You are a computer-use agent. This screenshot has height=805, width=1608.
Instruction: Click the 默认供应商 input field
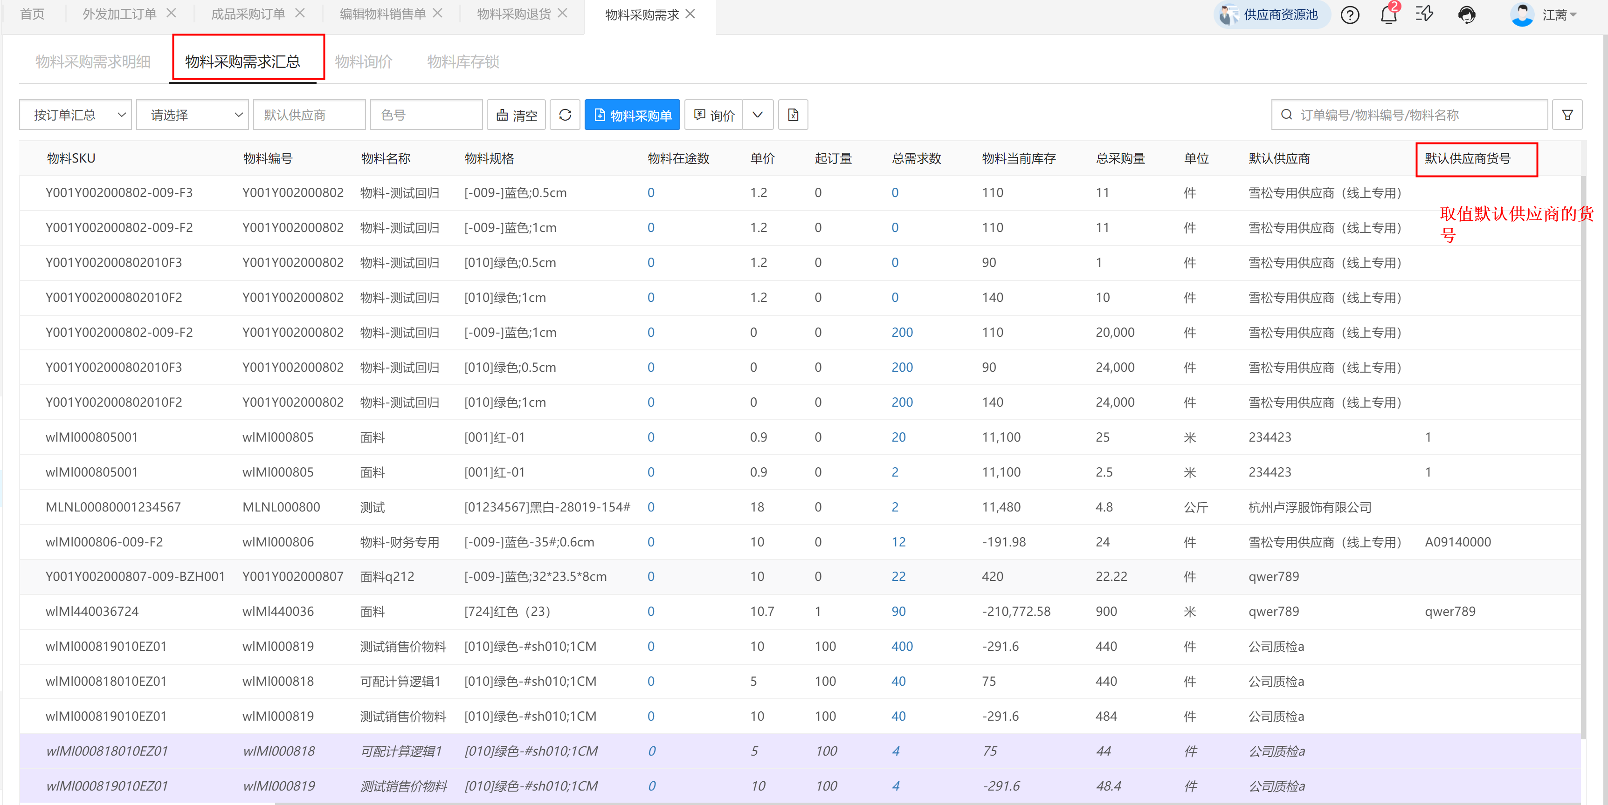pos(309,115)
